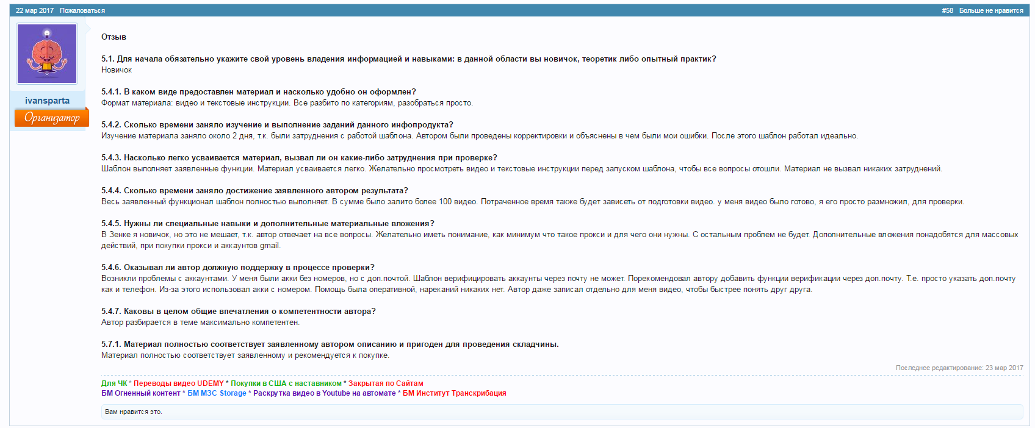This screenshot has height=428, width=1035.
Task: Open Раскрутка видео в Youtube на автомате link
Action: point(325,393)
